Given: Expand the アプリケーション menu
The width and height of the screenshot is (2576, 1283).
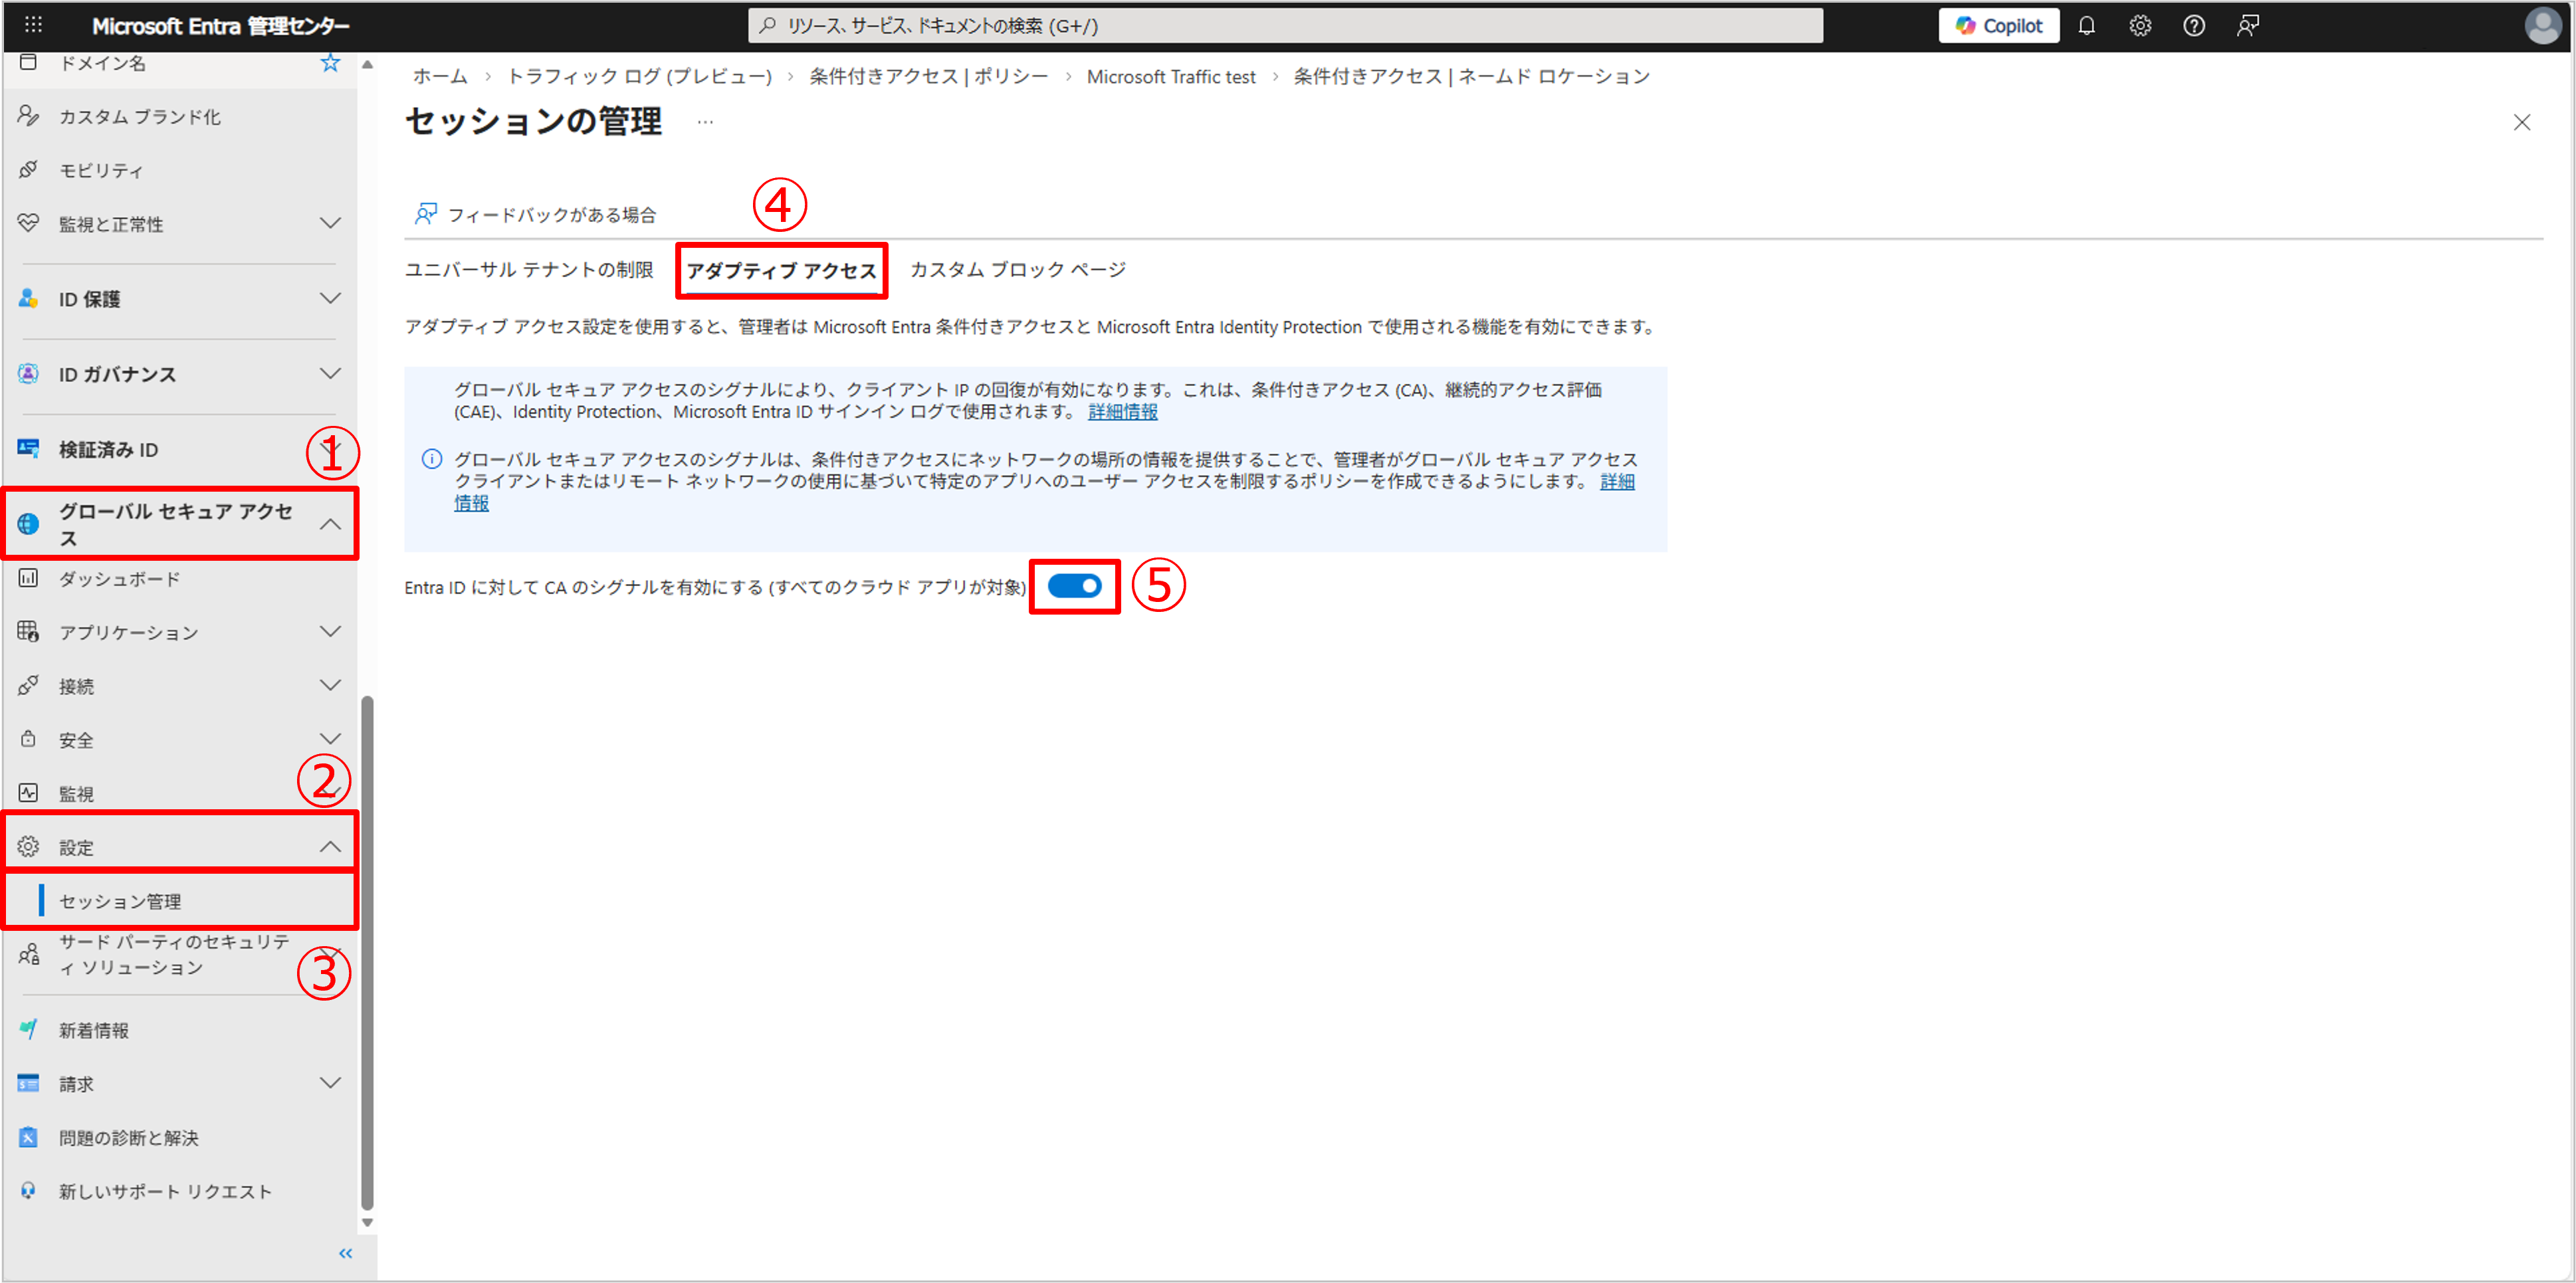Looking at the screenshot, I should [330, 632].
